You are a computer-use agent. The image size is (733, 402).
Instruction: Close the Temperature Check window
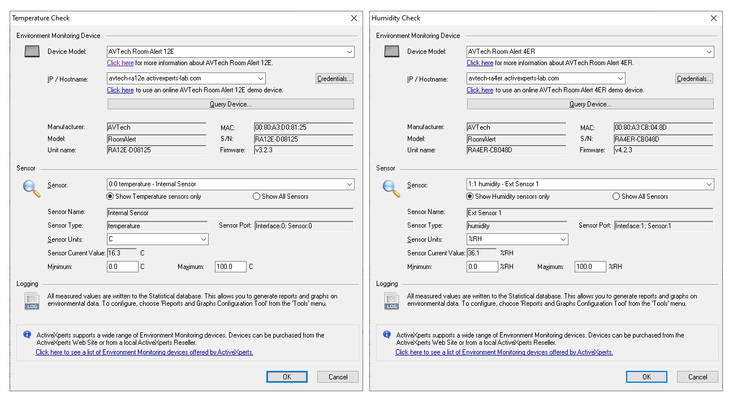click(354, 18)
